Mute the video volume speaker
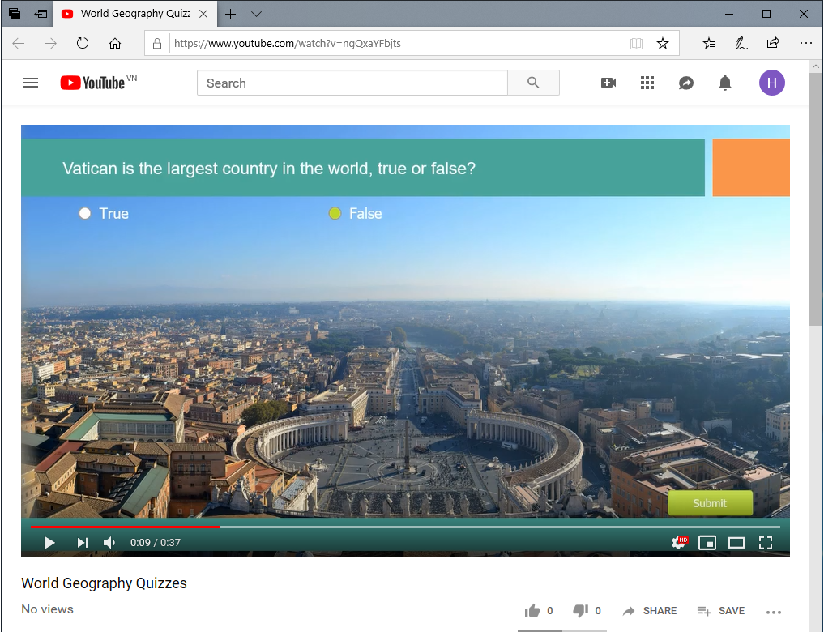This screenshot has height=632, width=824. point(109,543)
